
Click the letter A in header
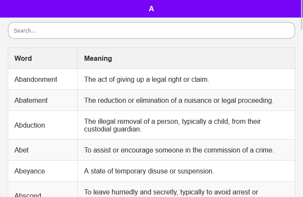point(151,9)
